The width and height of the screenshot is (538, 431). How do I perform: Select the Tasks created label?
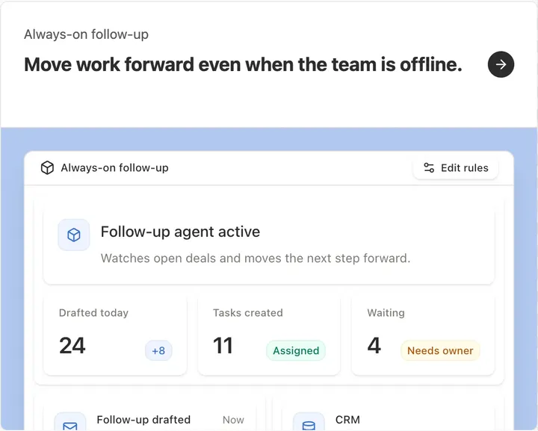[x=248, y=313]
